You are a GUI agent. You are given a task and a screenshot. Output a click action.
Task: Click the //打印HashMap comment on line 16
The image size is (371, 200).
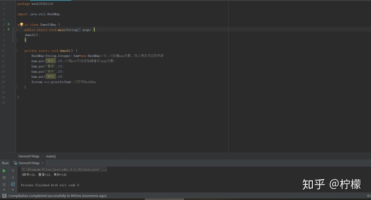tap(85, 82)
